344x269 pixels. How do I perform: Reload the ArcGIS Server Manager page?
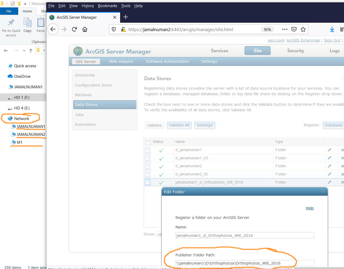pyautogui.click(x=74, y=29)
